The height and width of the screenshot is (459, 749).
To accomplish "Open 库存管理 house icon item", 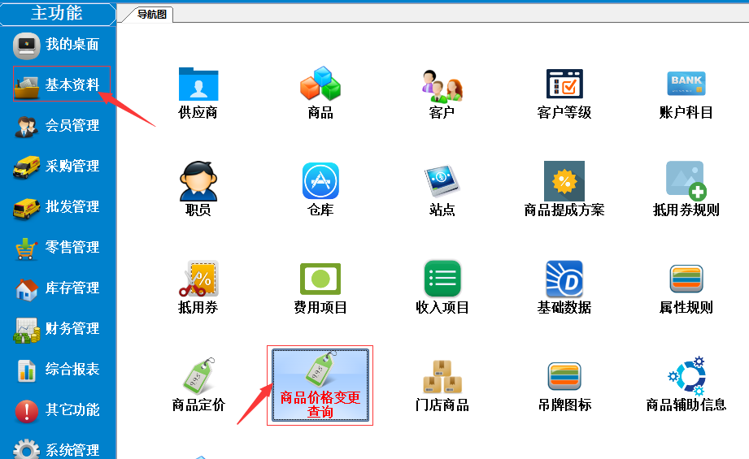I will (x=56, y=288).
